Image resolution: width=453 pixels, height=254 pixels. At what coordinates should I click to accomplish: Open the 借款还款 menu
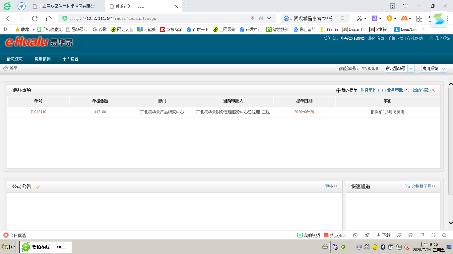pyautogui.click(x=15, y=59)
